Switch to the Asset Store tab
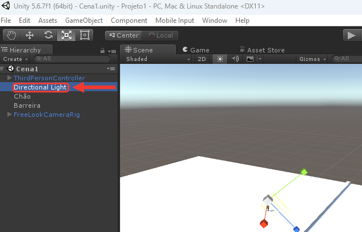Image resolution: width=362 pixels, height=232 pixels. pos(262,50)
